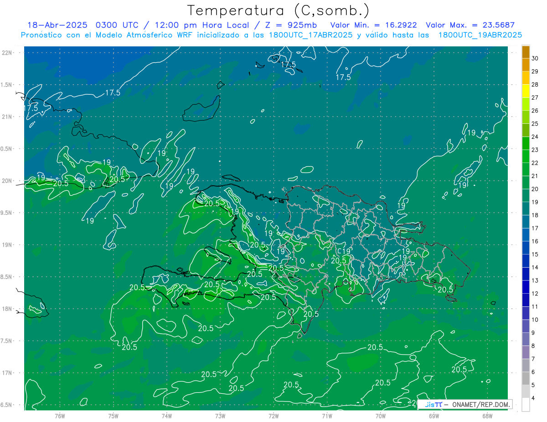547x422 pixels.
Task: Click the '68W' longitude axis label
Action: tap(487, 416)
